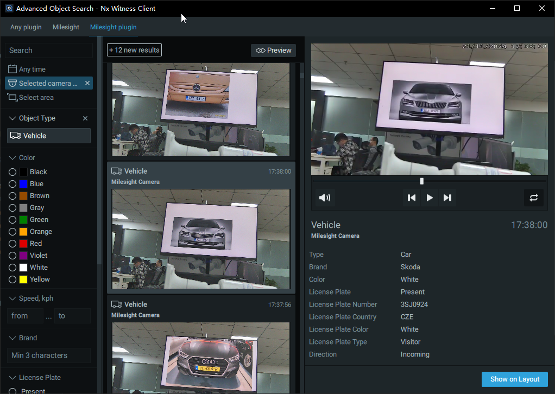The height and width of the screenshot is (394, 555).
Task: Select the Blue color radio button
Action: coord(12,184)
